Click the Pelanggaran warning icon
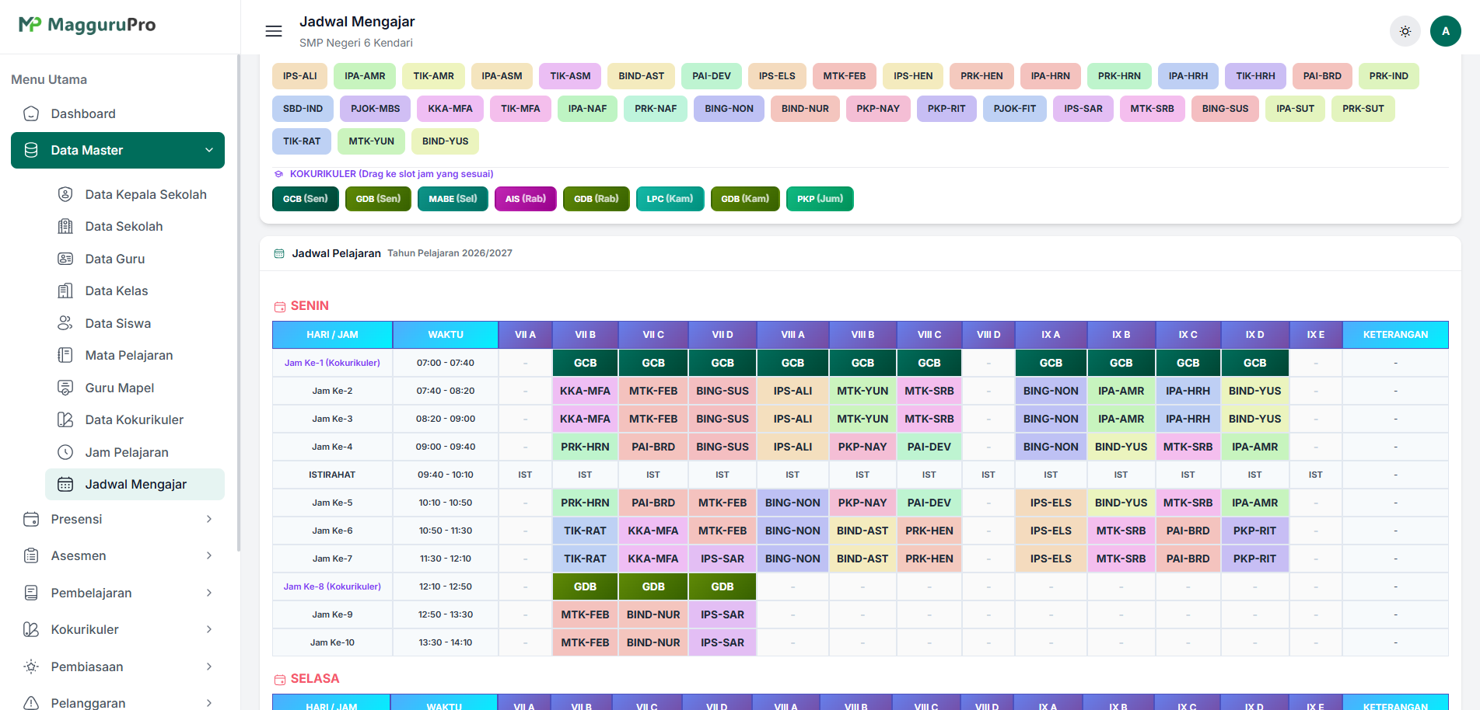This screenshot has width=1480, height=710. click(31, 702)
